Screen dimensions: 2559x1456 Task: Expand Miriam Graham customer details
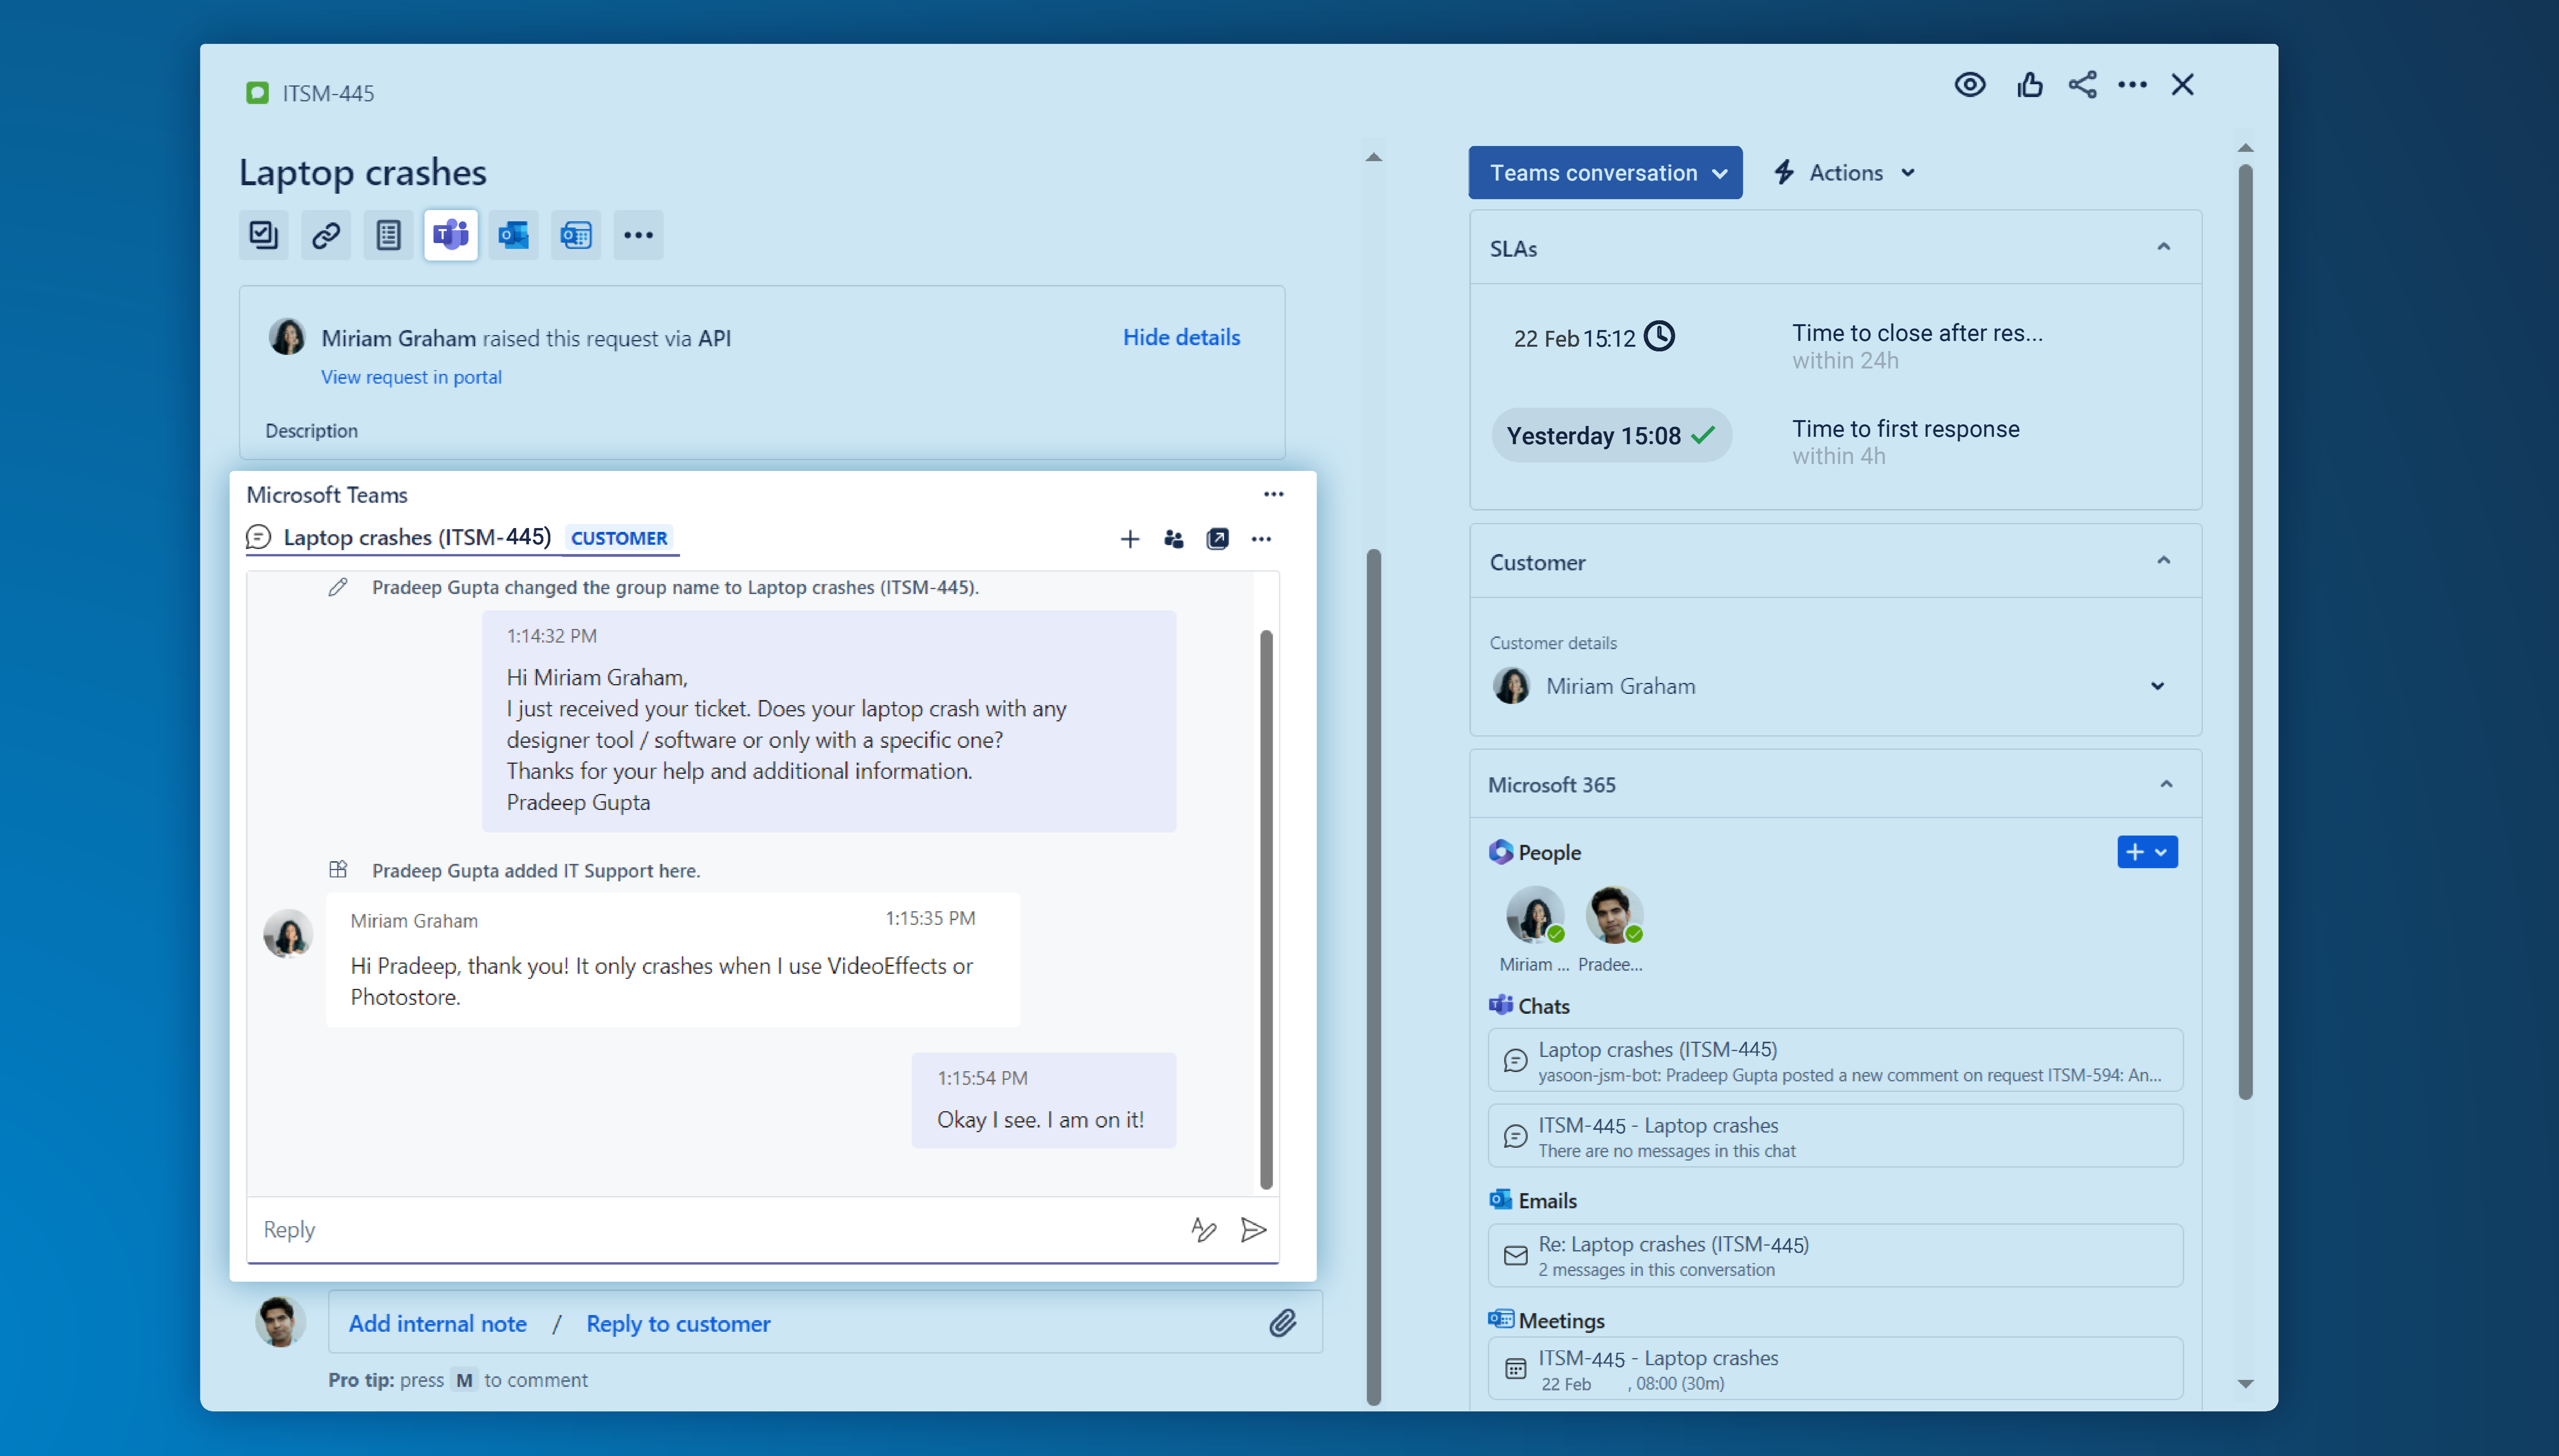(x=2157, y=686)
